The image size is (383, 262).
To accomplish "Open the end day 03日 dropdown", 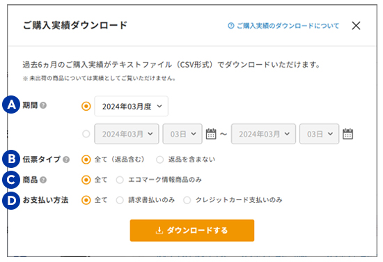I will (319, 134).
